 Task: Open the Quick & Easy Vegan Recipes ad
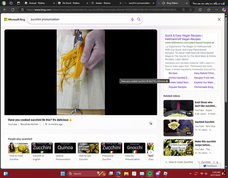click(x=184, y=37)
